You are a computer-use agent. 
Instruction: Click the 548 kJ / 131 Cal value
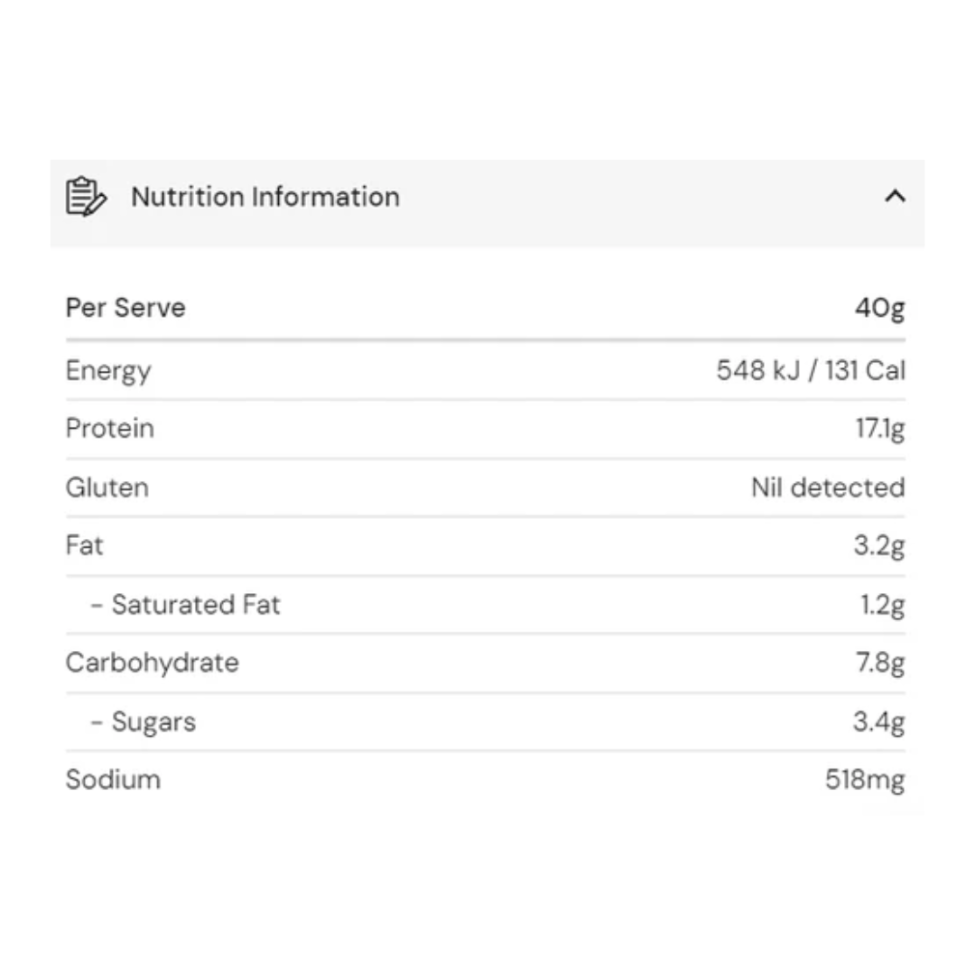[810, 371]
